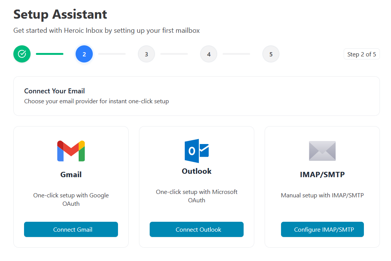Select the IMAP/SMTP card title

[322, 175]
